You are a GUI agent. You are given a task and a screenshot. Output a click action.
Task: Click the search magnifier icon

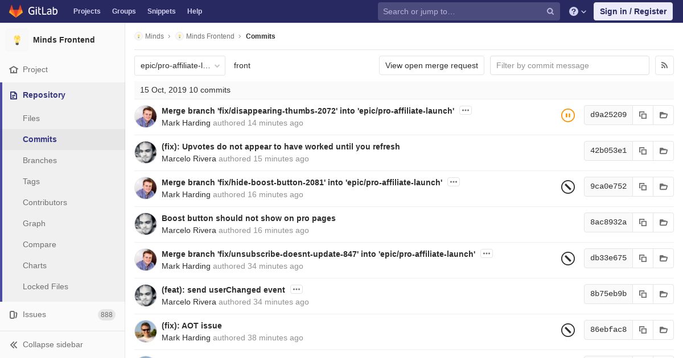550,11
